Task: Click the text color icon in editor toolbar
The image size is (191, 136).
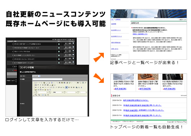Action: tap(36, 95)
